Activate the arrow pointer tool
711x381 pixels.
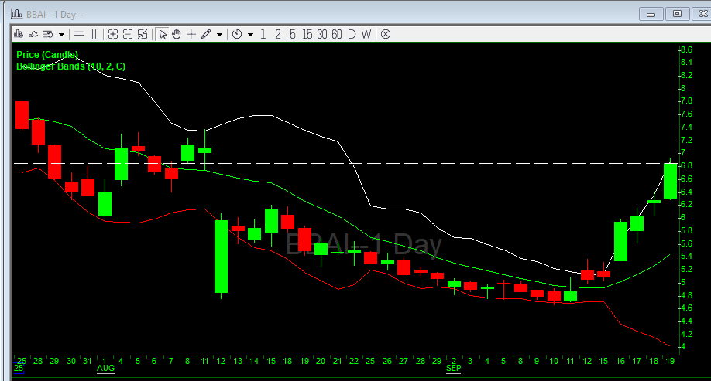[x=163, y=34]
